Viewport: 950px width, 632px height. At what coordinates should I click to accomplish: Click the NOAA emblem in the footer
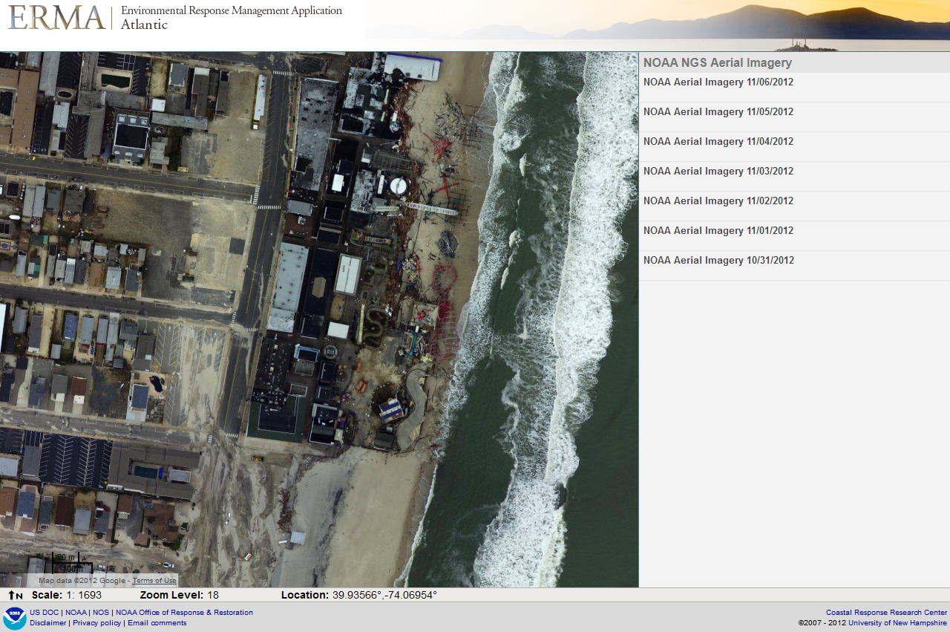tap(14, 617)
